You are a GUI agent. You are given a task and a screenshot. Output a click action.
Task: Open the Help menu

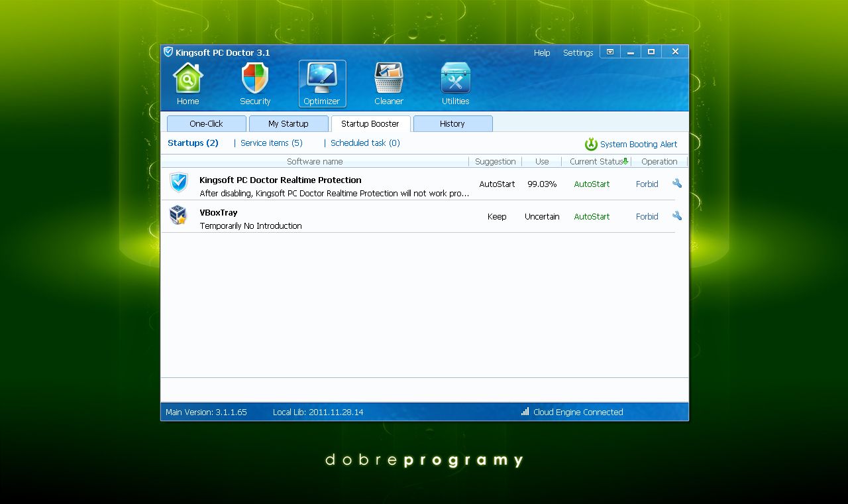(542, 53)
